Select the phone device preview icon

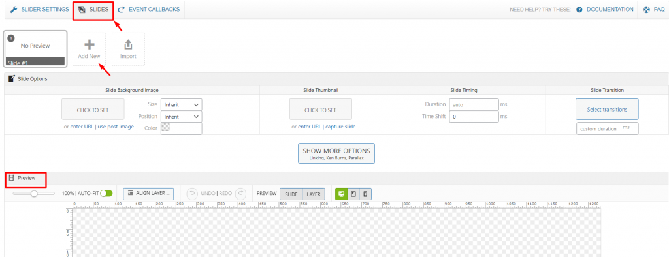click(366, 194)
